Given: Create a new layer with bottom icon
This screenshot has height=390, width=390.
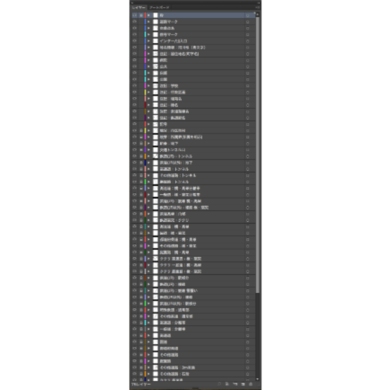Looking at the screenshot, I should pyautogui.click(x=243, y=384).
